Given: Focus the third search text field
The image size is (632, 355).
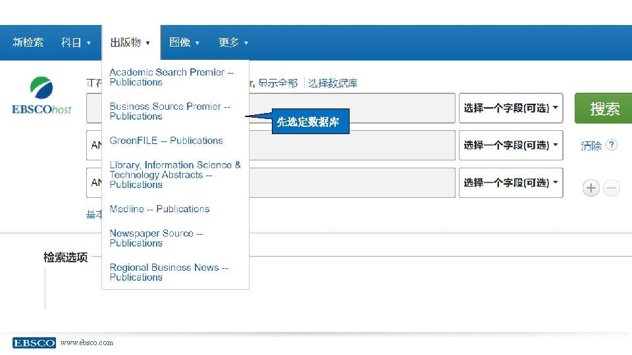Looking at the screenshot, I should (352, 183).
